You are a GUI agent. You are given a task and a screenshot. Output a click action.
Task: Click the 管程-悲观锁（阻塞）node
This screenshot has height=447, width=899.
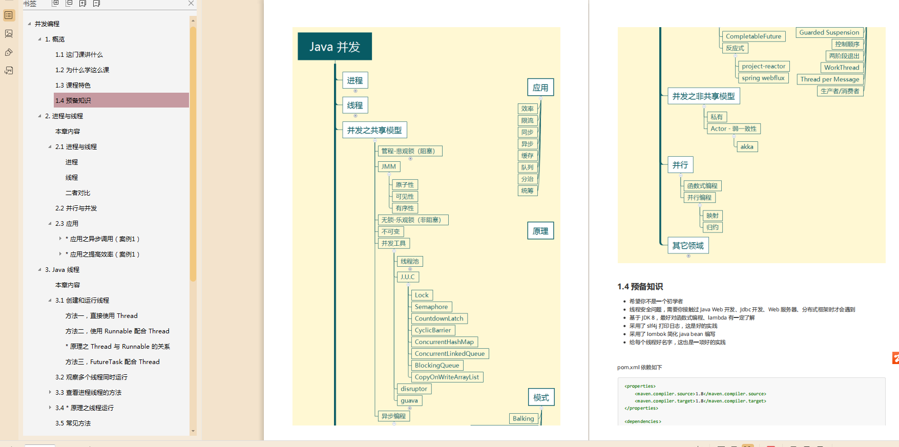410,151
